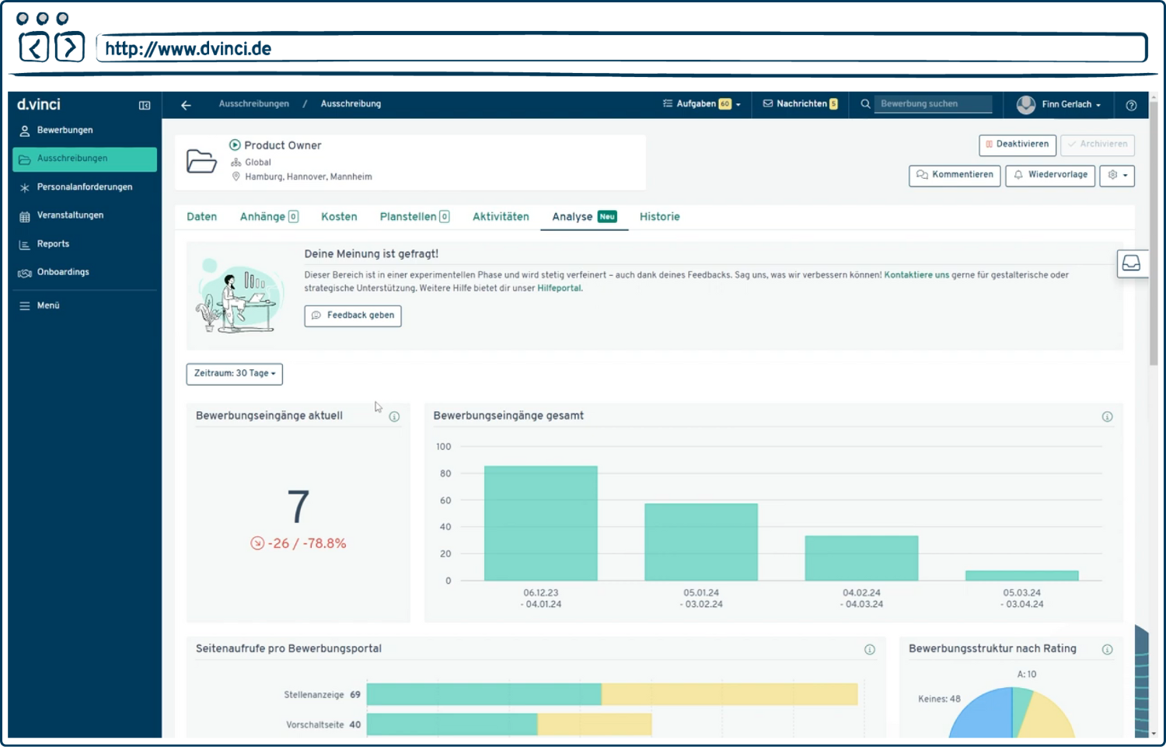1166x747 pixels.
Task: Click the Bewerbung suchen search field
Action: [x=933, y=104]
